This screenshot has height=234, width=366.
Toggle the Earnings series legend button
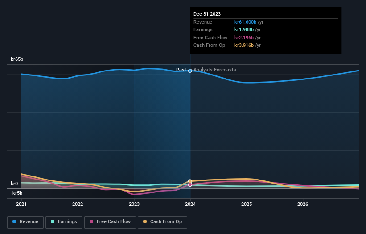[64, 222]
